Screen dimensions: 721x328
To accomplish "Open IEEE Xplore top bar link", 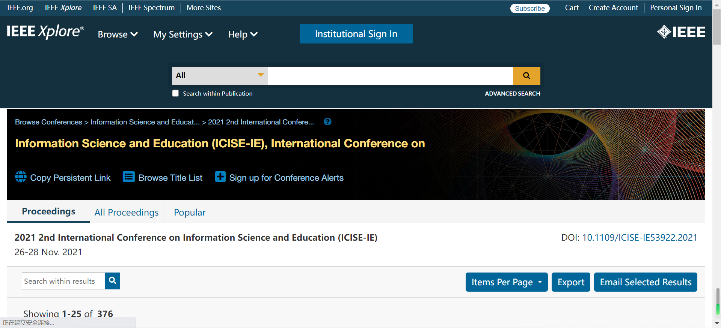I will [63, 8].
